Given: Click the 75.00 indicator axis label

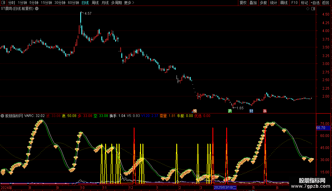Looking at the screenshot, I should [x=325, y=124].
